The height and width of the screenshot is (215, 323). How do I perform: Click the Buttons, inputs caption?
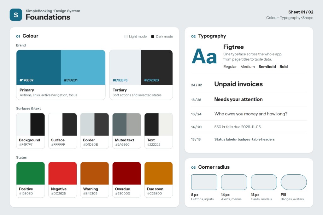tap(202, 199)
